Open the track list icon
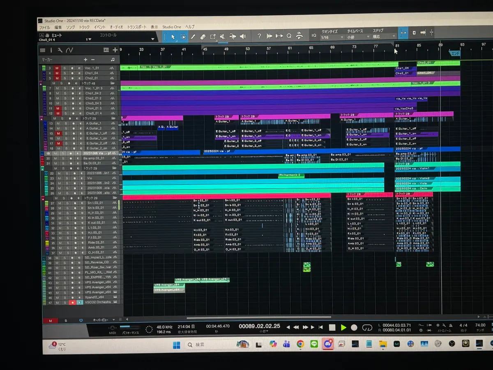493x370 pixels. pyautogui.click(x=43, y=50)
